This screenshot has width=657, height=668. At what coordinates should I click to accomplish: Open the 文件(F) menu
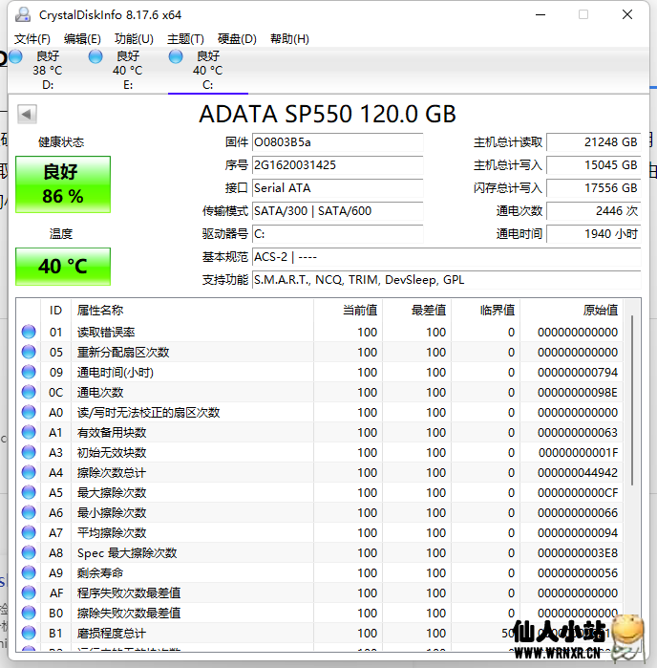click(x=32, y=39)
